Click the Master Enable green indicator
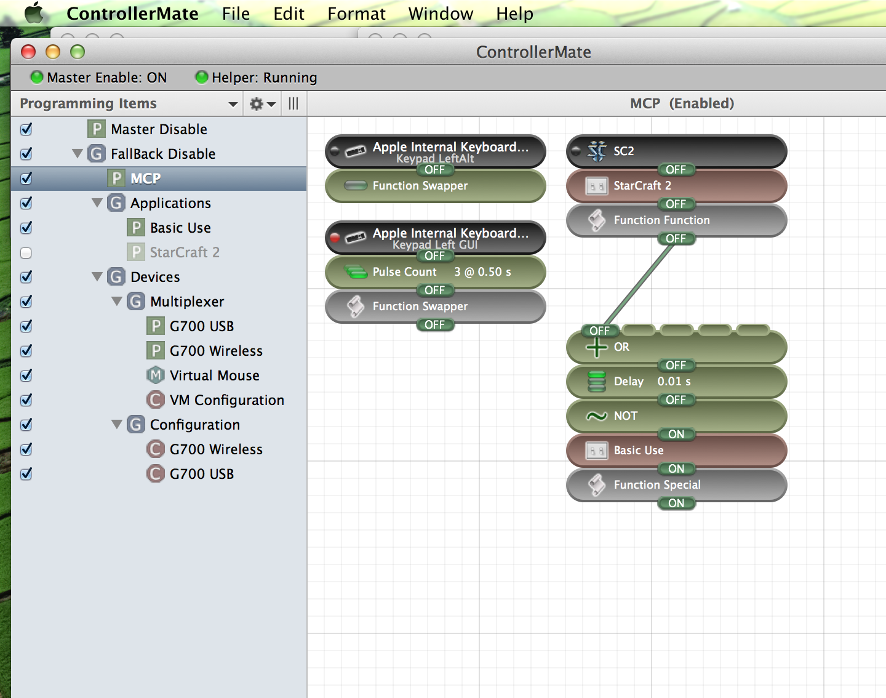Image resolution: width=886 pixels, height=698 pixels. [x=37, y=77]
